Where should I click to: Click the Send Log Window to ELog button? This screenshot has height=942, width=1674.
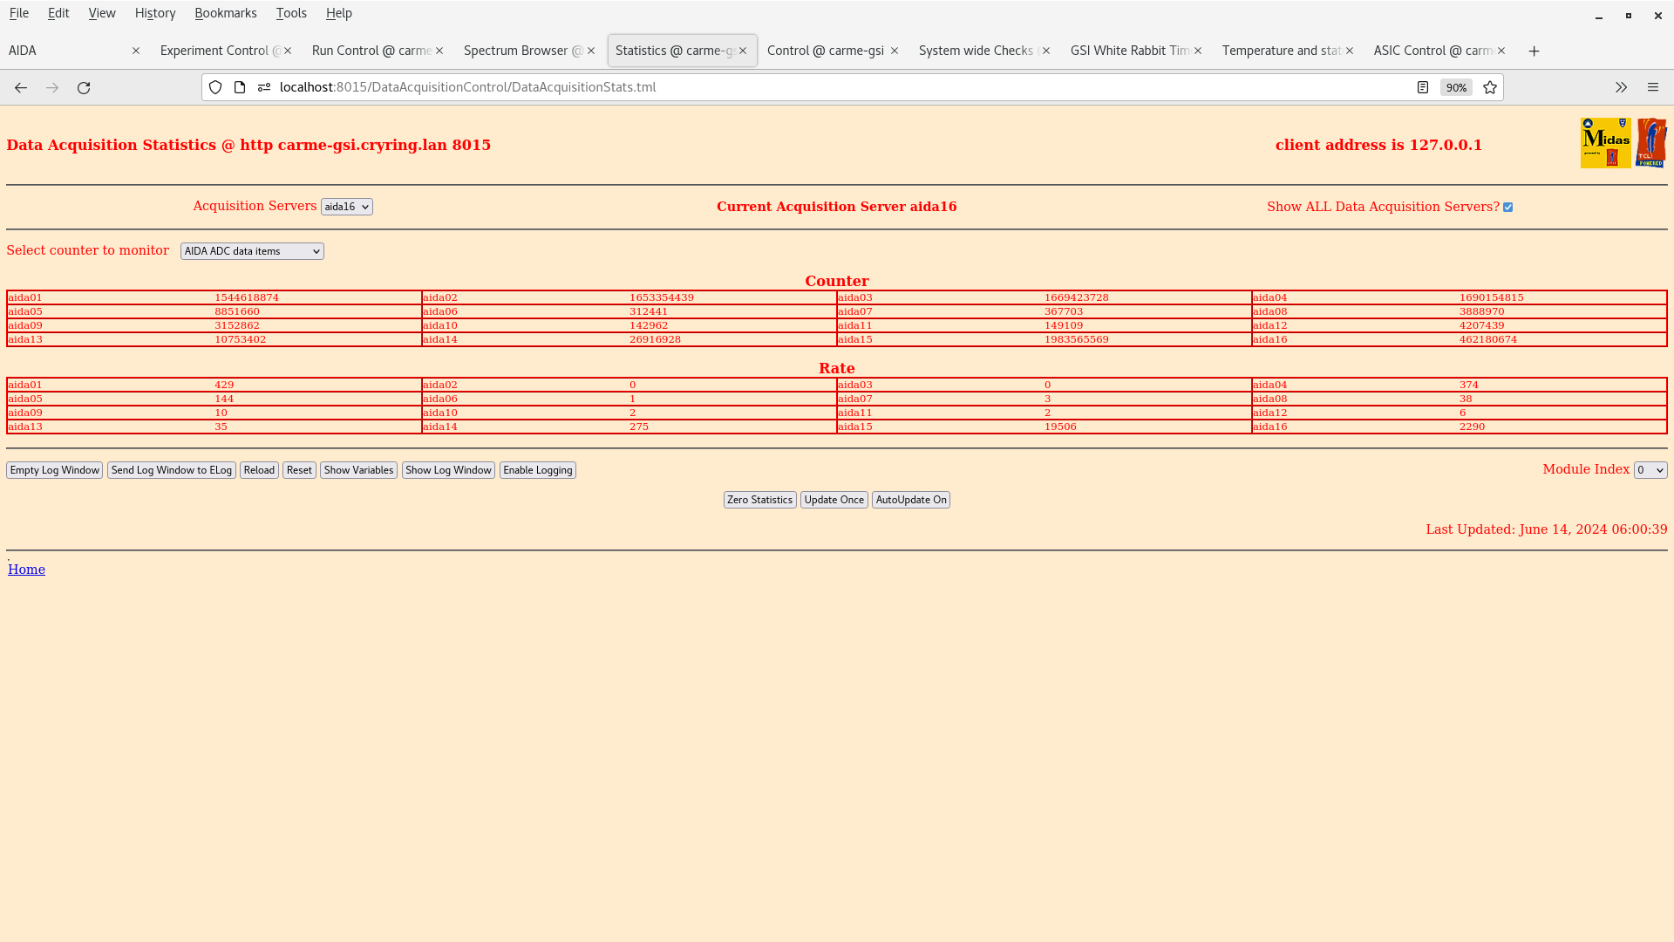click(x=171, y=469)
